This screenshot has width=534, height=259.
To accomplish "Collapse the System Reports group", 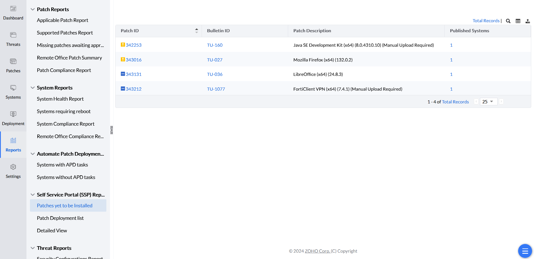I will pyautogui.click(x=33, y=88).
